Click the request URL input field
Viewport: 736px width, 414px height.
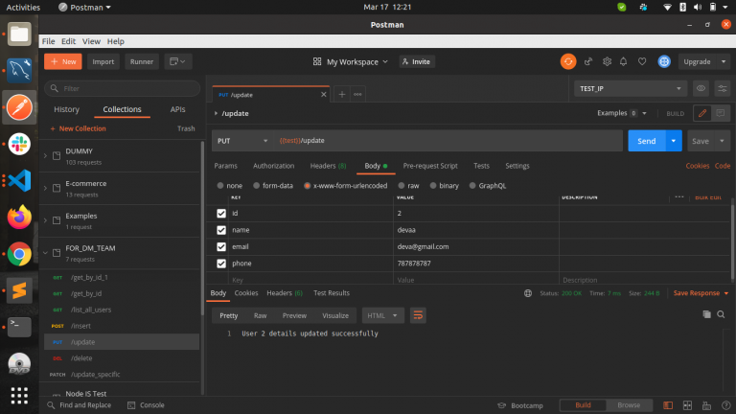(448, 141)
